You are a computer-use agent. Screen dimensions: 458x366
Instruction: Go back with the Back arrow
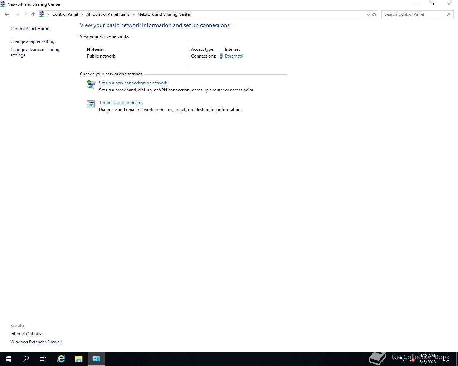click(7, 14)
